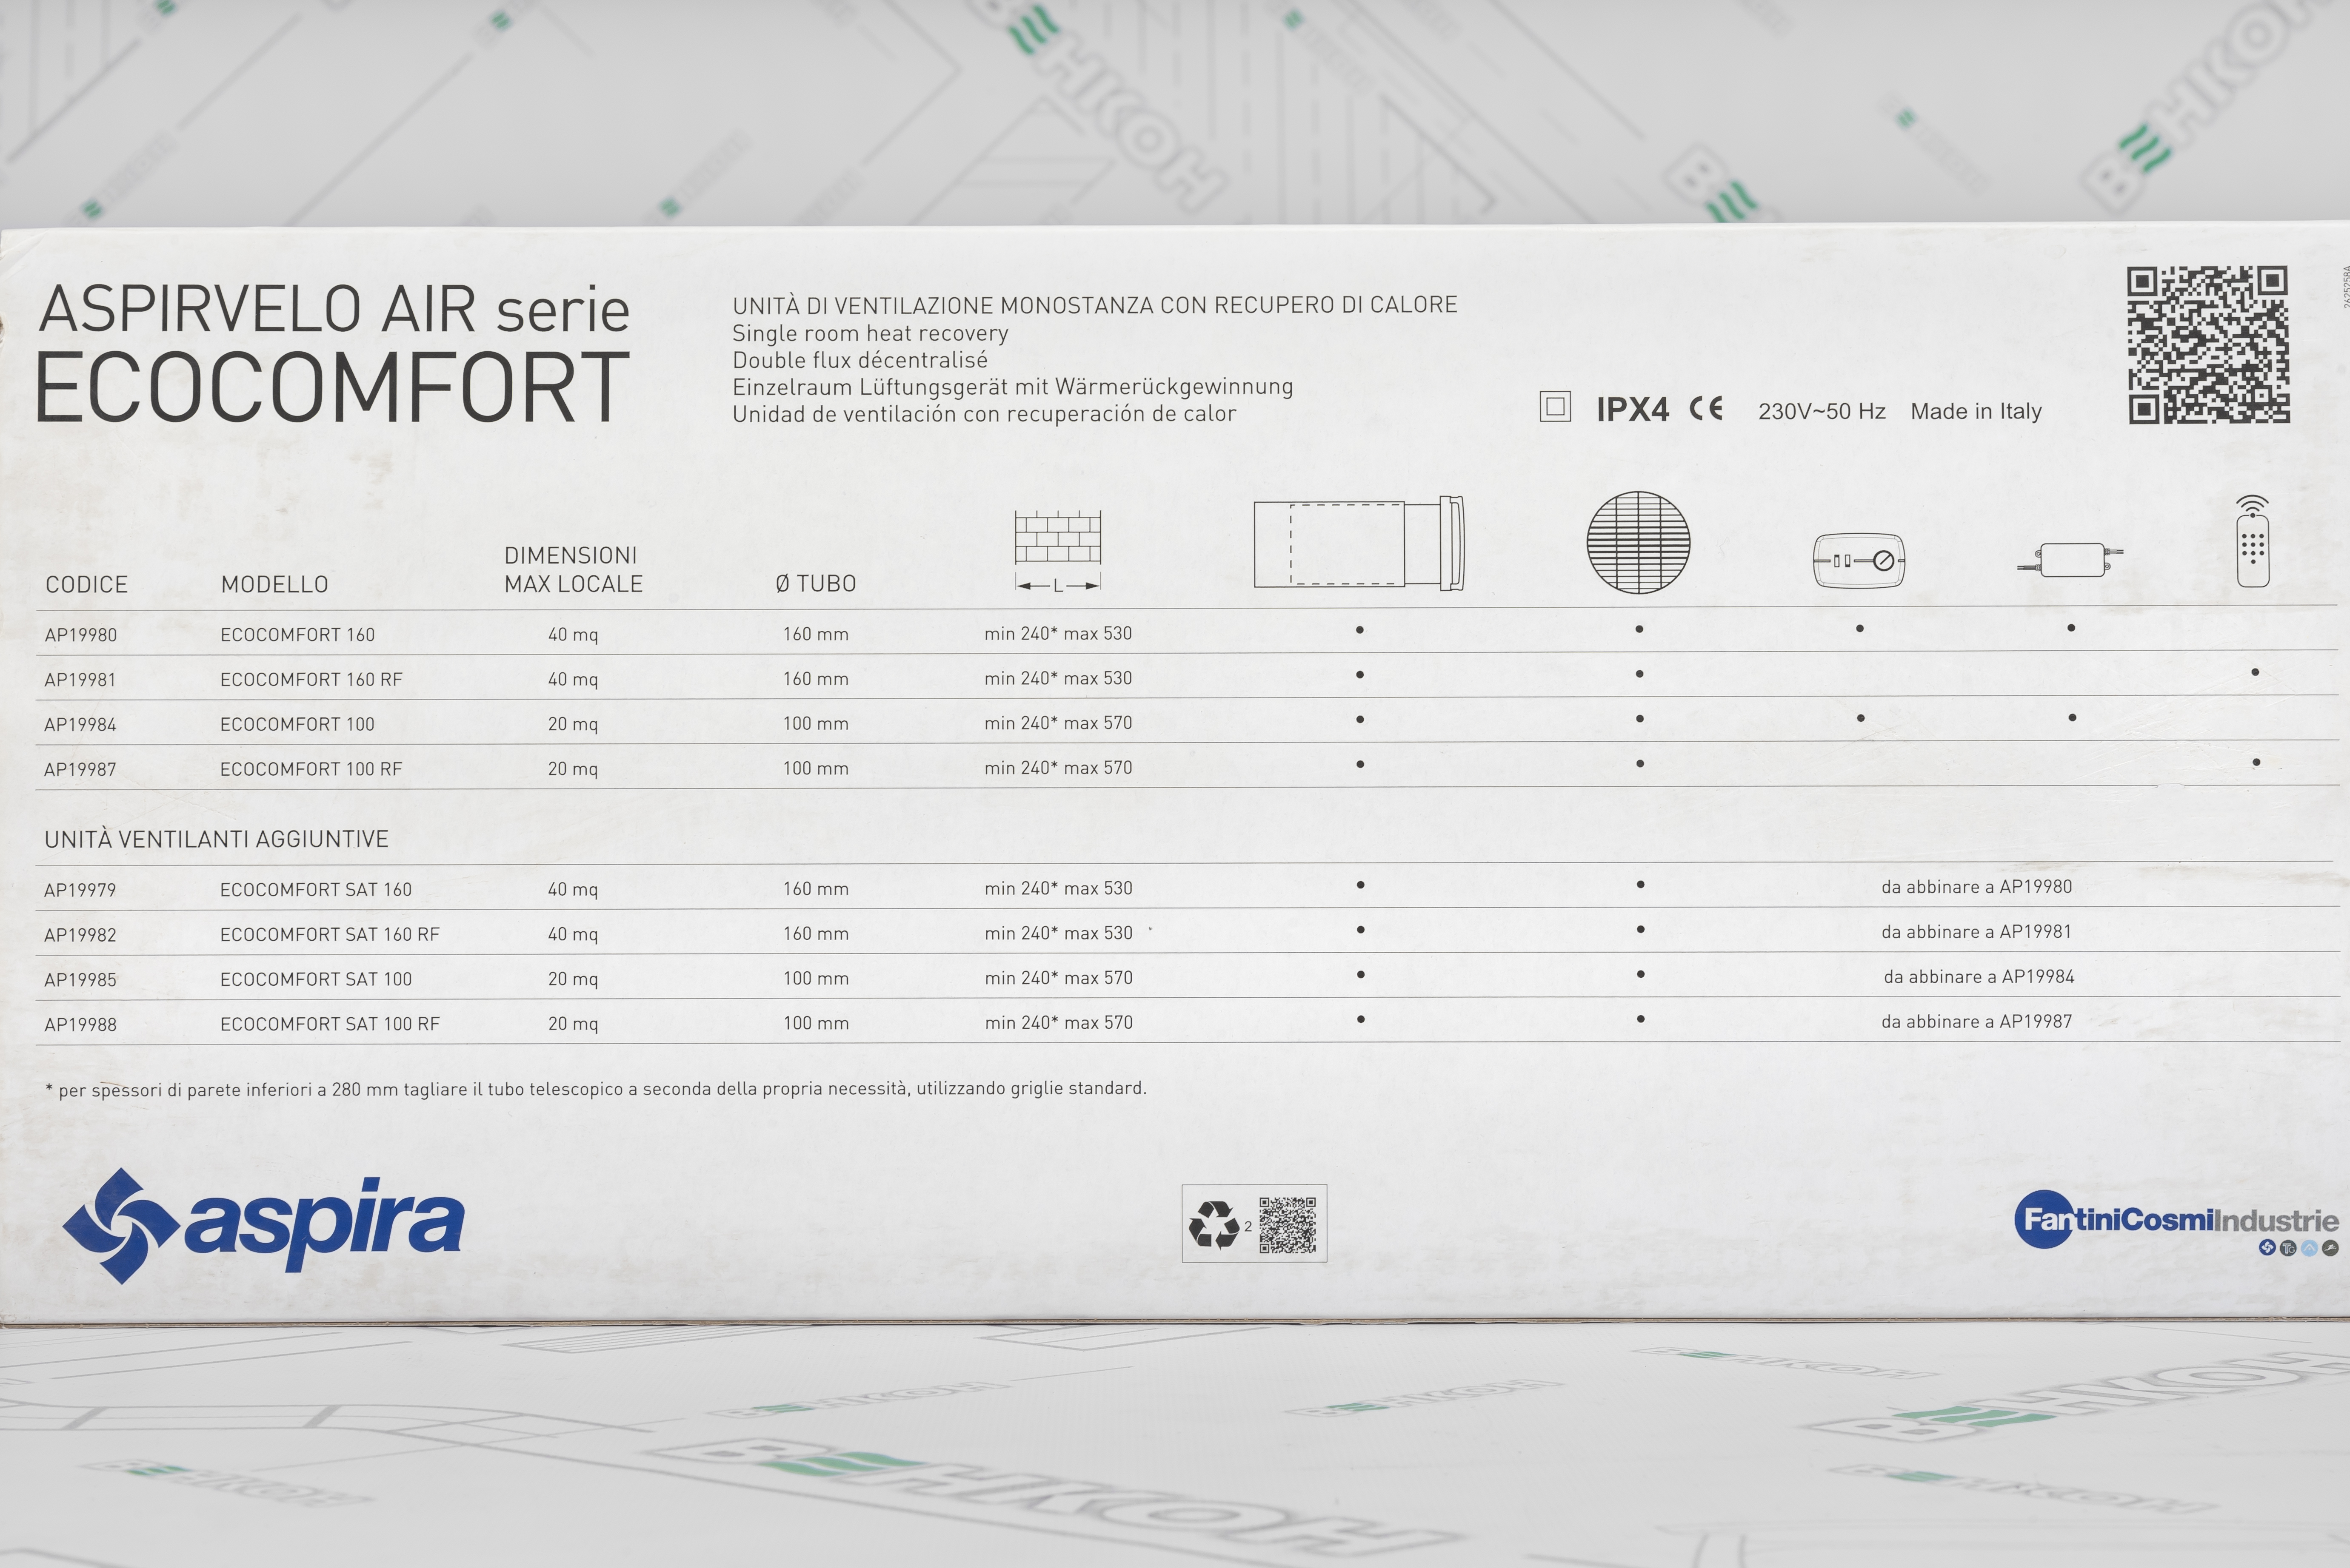The image size is (2350, 1568).
Task: Click model ECOCOMFORT 100
Action: [x=297, y=724]
